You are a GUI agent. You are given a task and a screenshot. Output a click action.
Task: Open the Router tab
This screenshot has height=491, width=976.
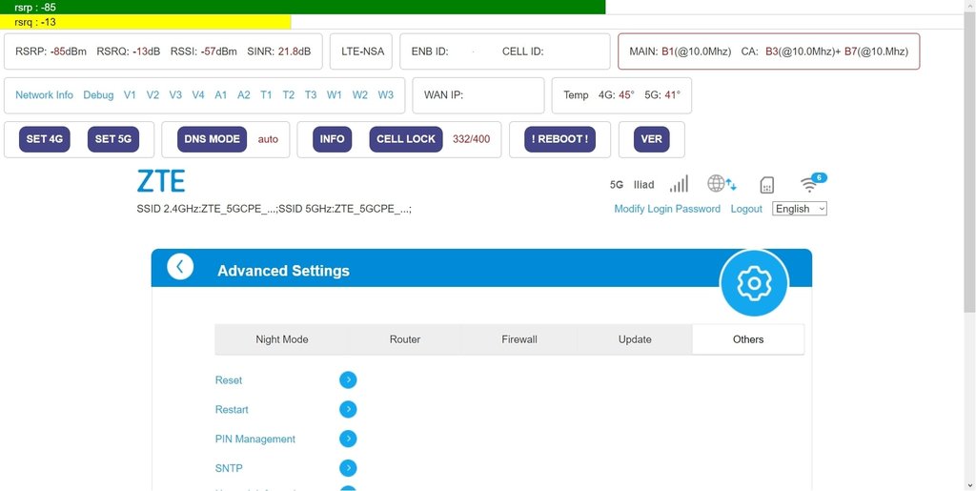405,339
